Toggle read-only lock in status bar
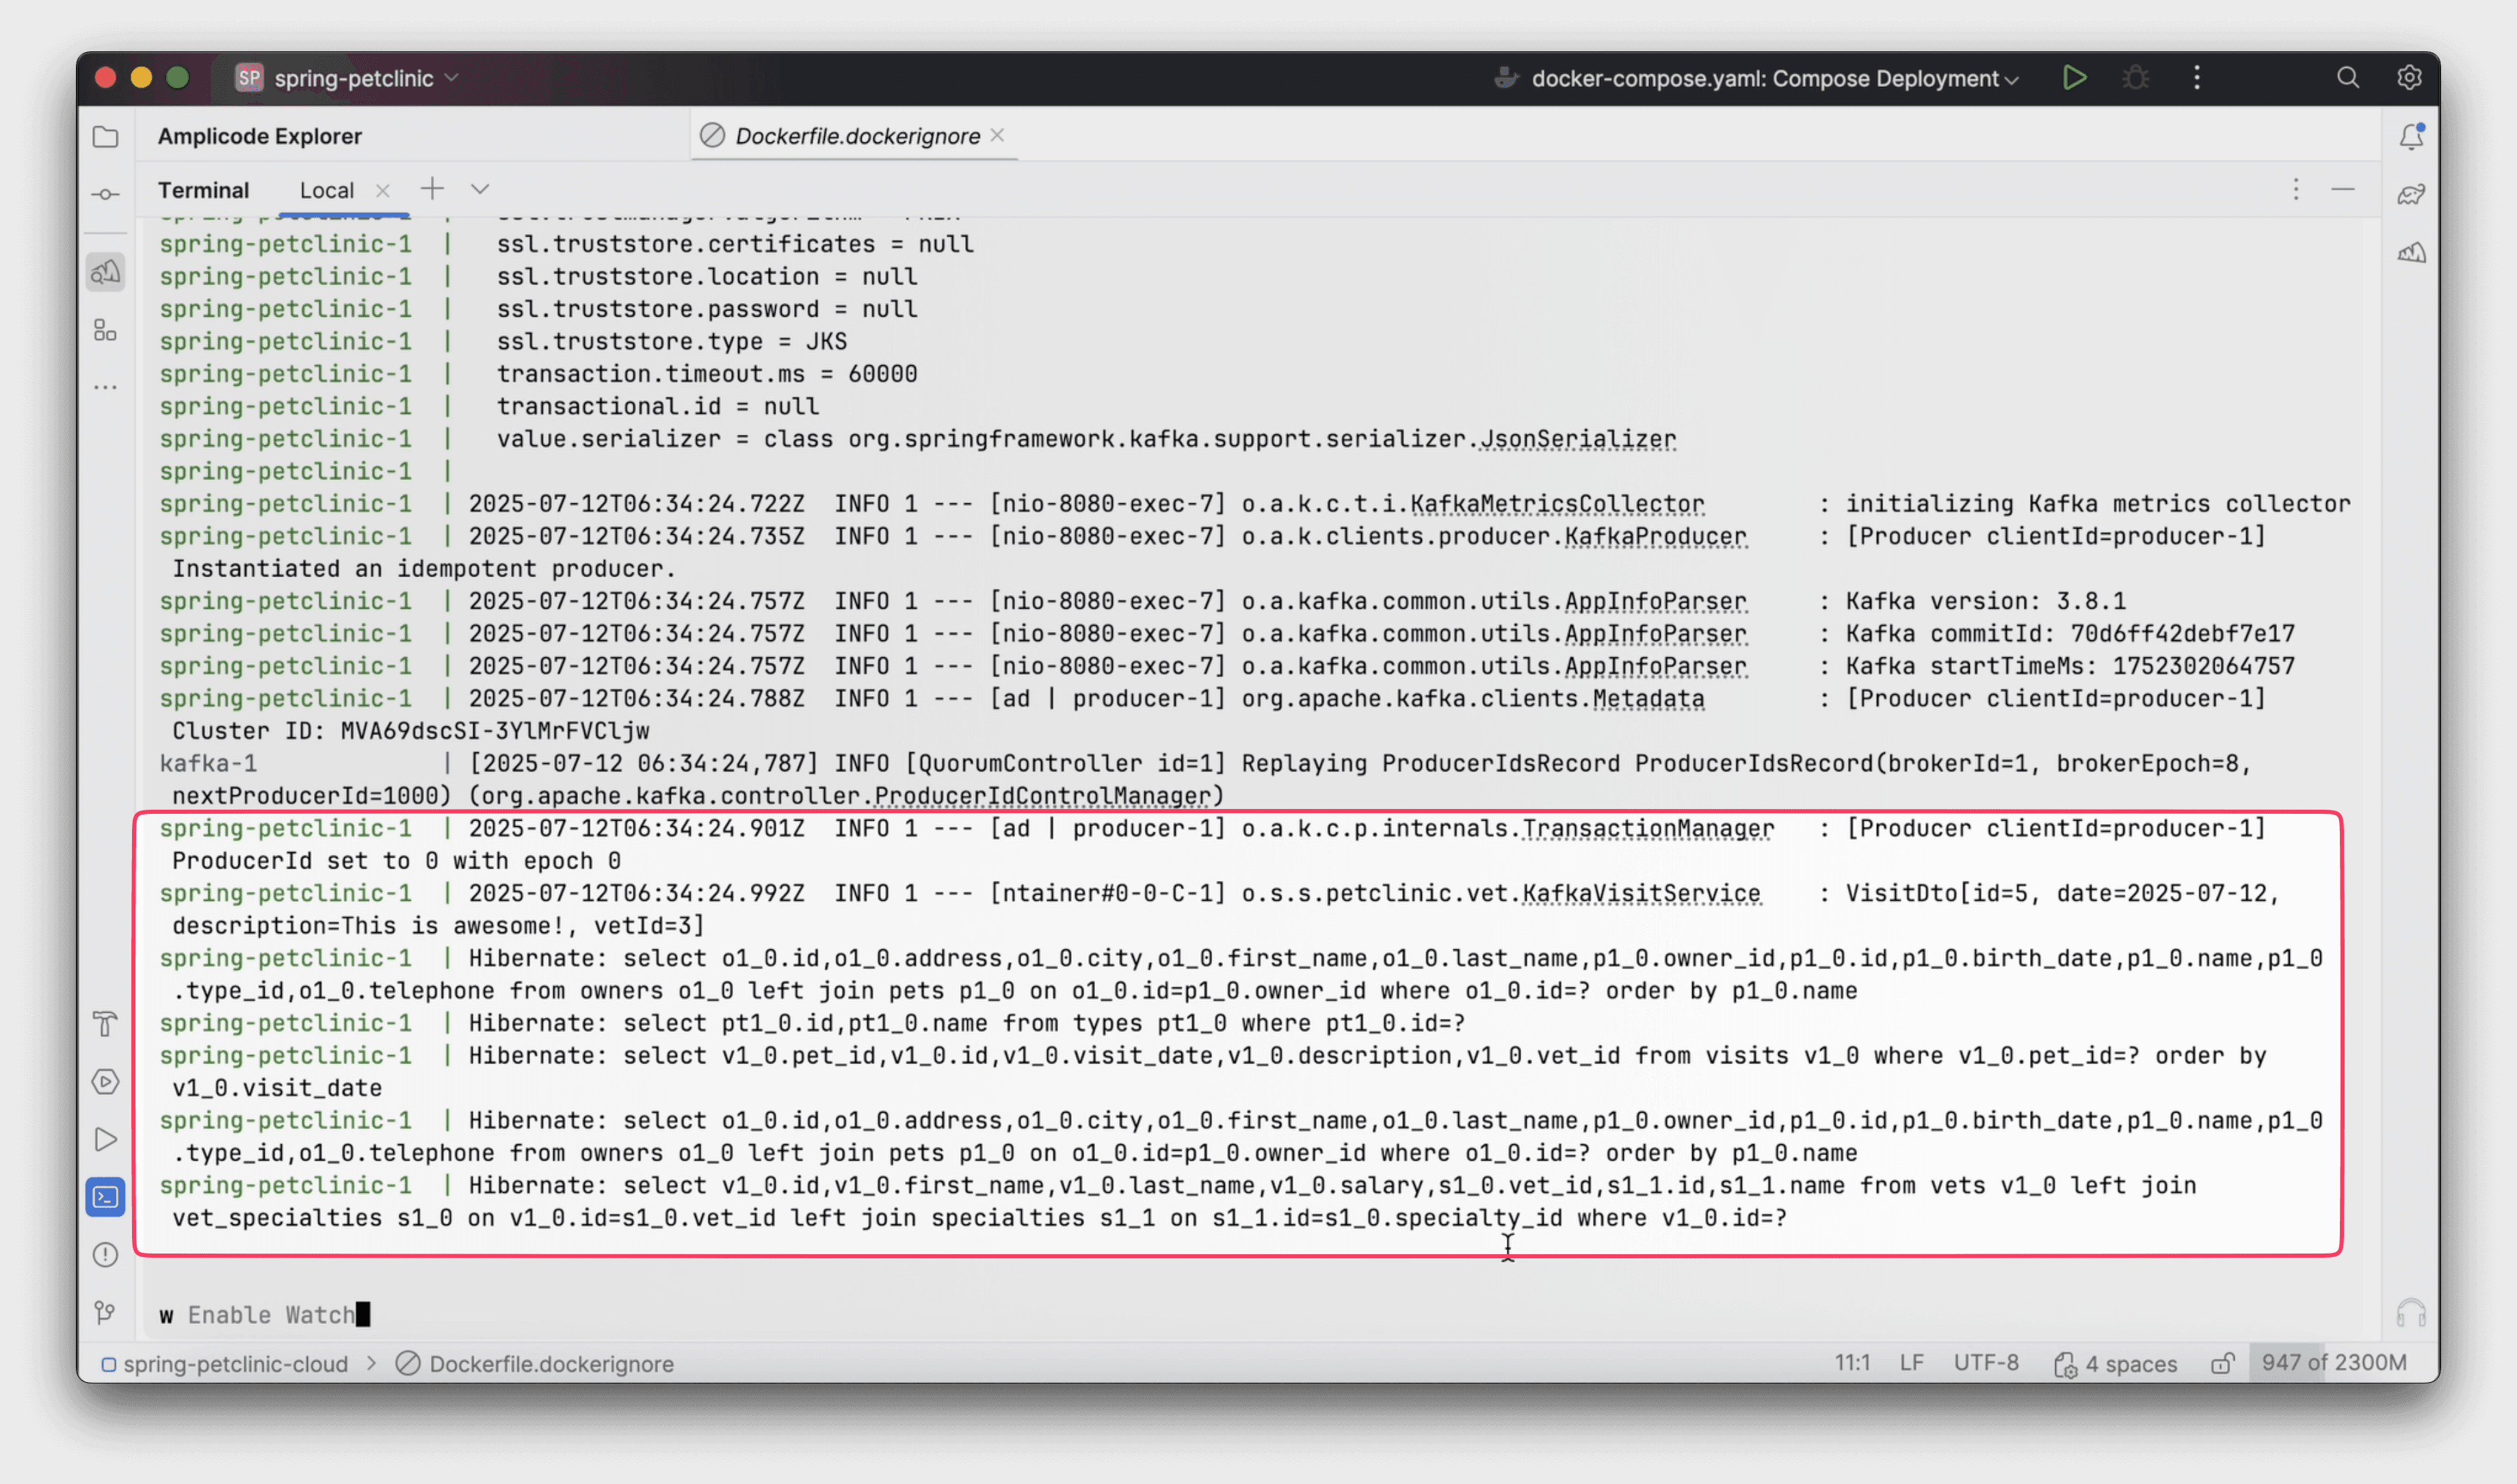This screenshot has width=2517, height=1484. [x=2222, y=1363]
